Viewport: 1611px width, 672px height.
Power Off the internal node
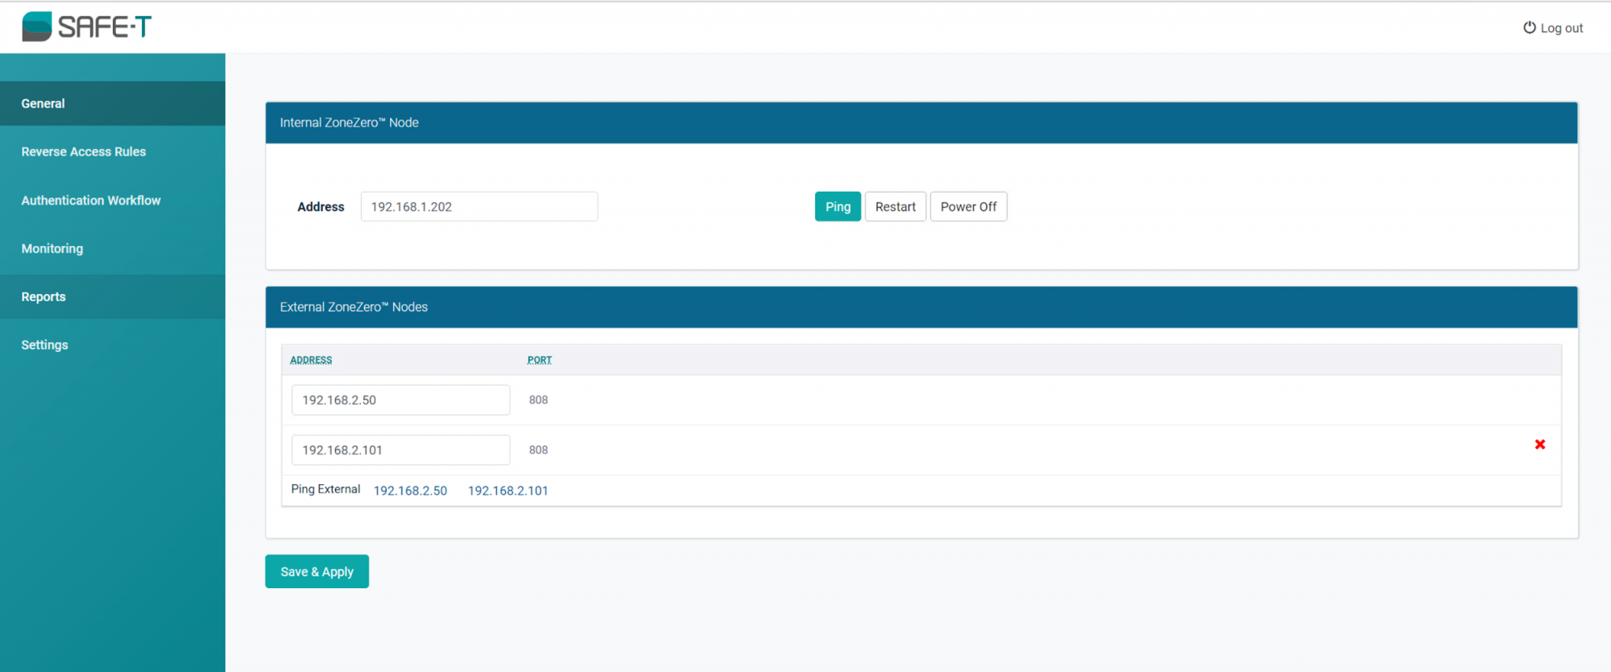[968, 206]
